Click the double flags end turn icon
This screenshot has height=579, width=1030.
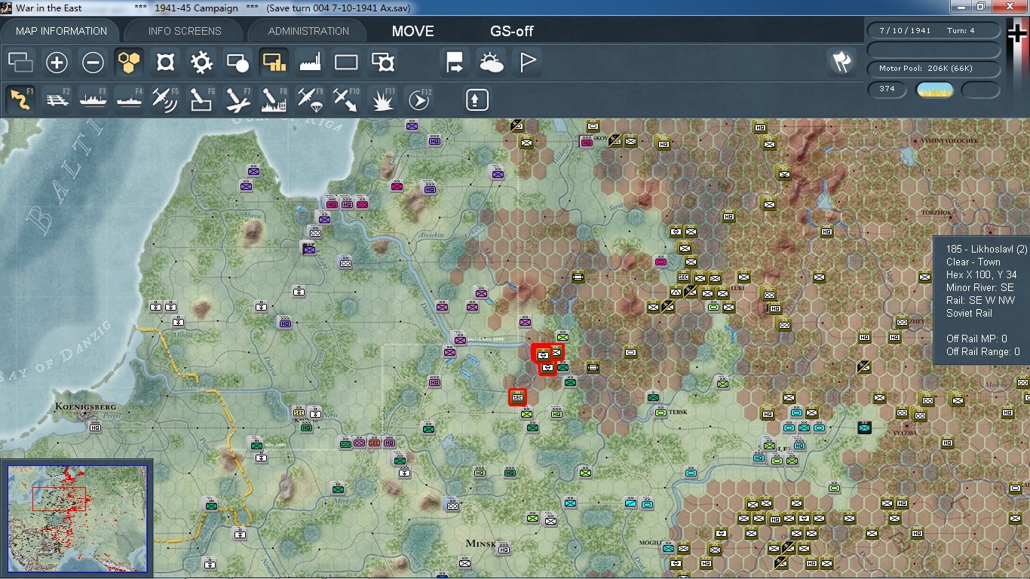pyautogui.click(x=841, y=63)
